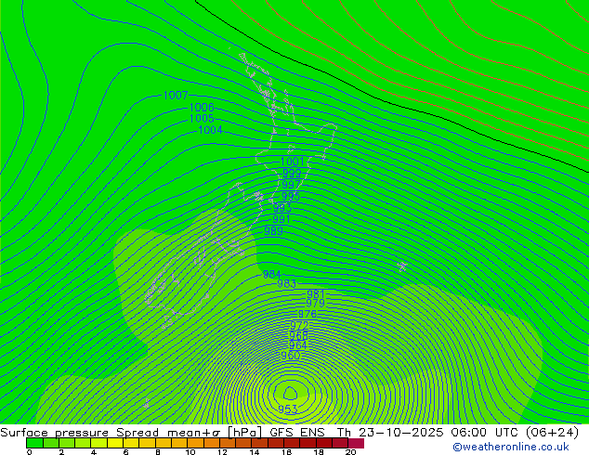589x455 pixels.
Task: Click the 'GFS ENS' model label
Action: pyautogui.click(x=300, y=433)
